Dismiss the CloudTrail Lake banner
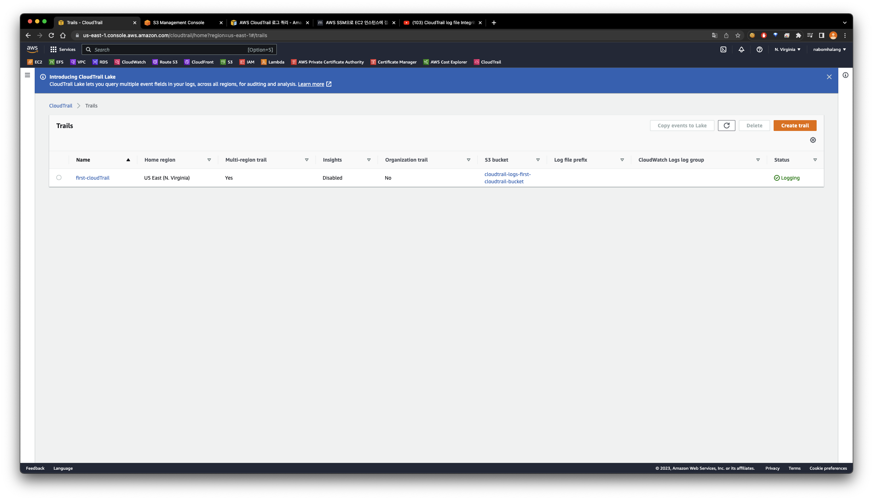The image size is (873, 500). click(829, 77)
